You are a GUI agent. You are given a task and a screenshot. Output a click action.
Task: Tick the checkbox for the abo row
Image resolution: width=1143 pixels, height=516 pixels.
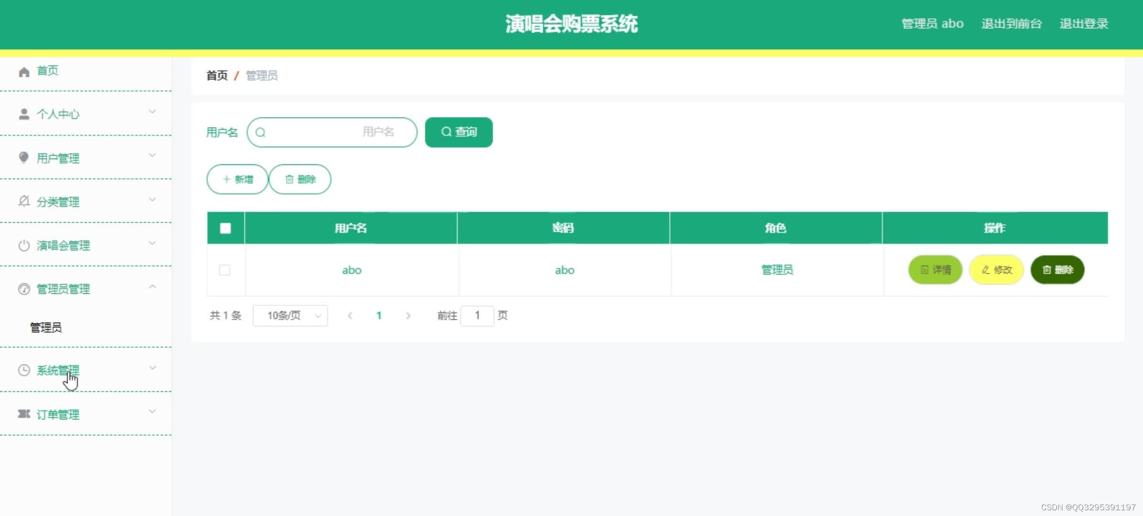[225, 270]
